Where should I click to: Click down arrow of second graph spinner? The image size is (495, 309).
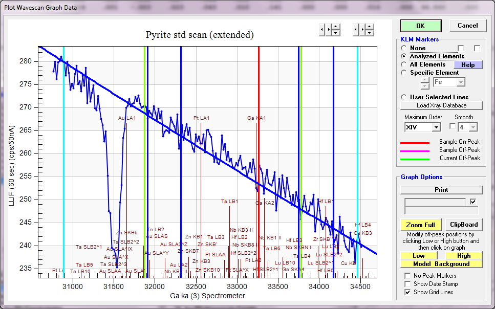coord(369,33)
